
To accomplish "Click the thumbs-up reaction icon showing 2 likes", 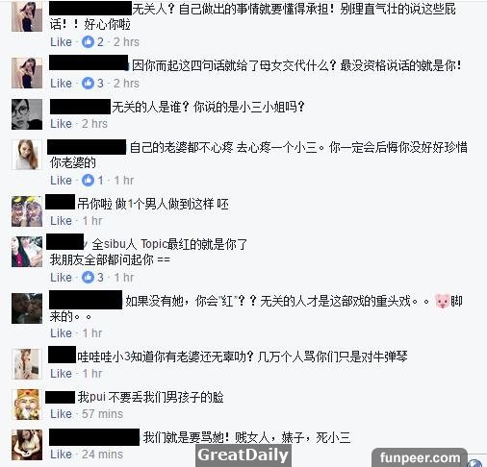I will pos(88,42).
